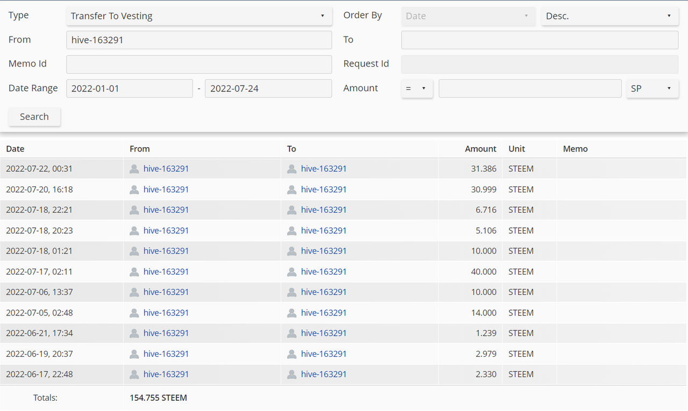Click the Date column header
This screenshot has width=688, height=411.
[15, 149]
